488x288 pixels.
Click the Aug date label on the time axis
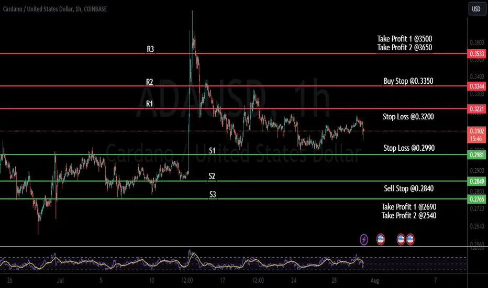click(375, 281)
